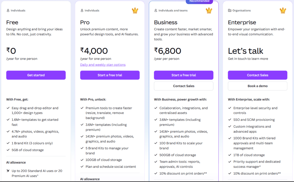The image size is (294, 182).
Task: Click checkmark beside SSO and SCIM provisioning
Action: tap(230, 120)
